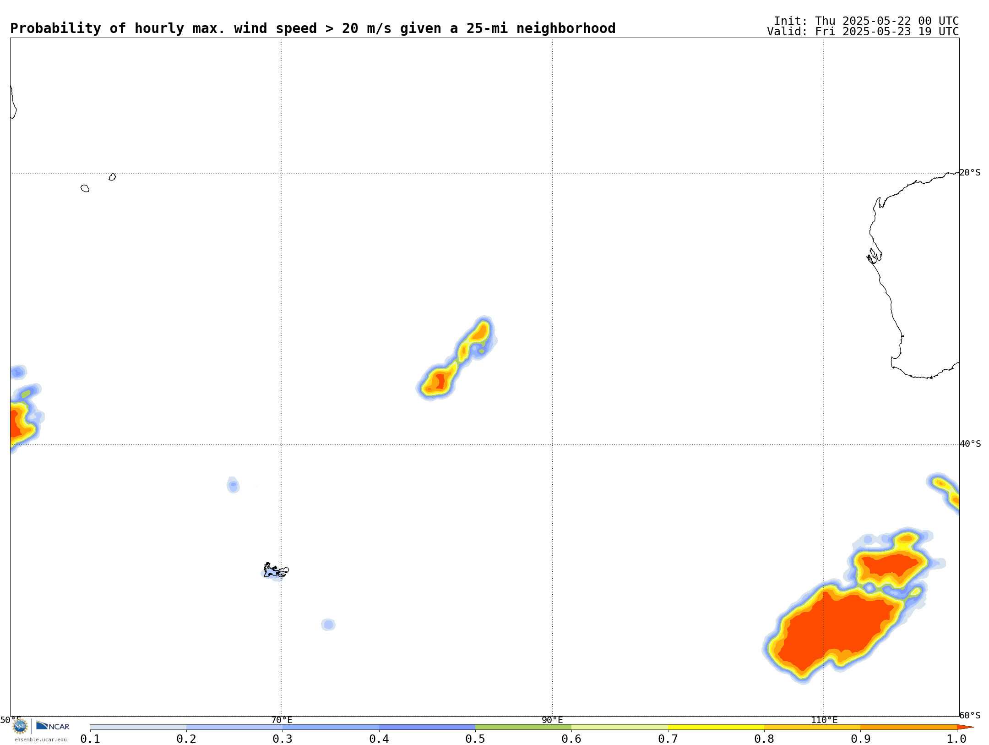Click the 20°S latitude label
The image size is (989, 745).
coord(970,173)
